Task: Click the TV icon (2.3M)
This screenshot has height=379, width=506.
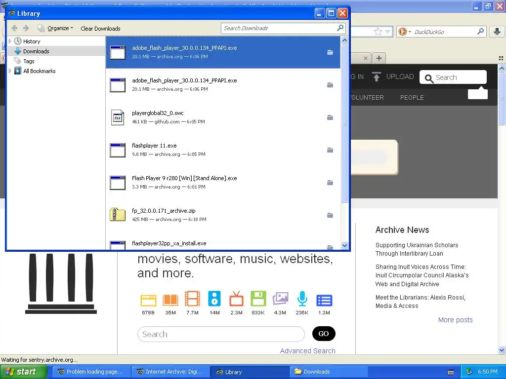Action: [x=236, y=299]
